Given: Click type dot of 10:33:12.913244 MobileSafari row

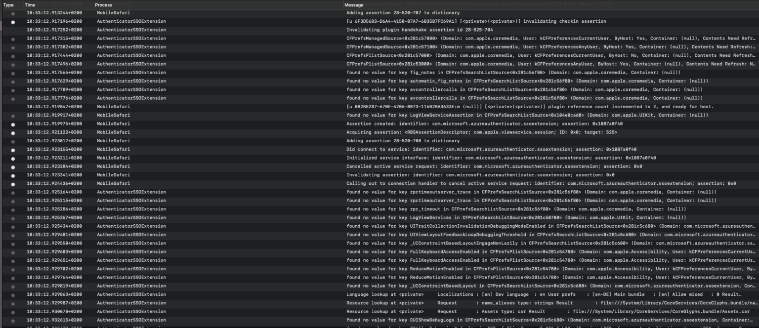Looking at the screenshot, I should tap(13, 13).
